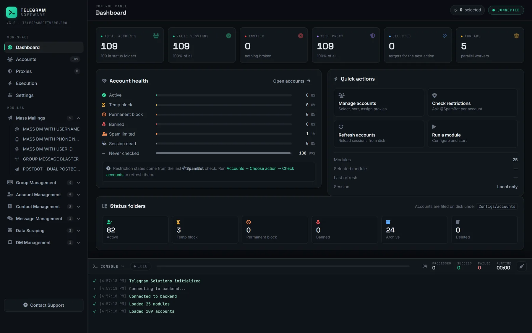Open the Proxies page
The height and width of the screenshot is (333, 532).
44,71
